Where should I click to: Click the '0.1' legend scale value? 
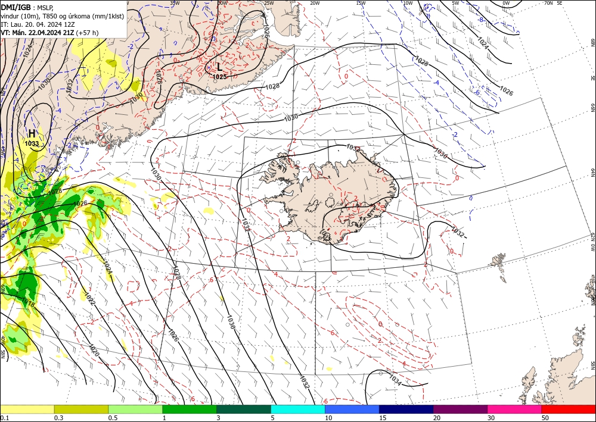click(x=4, y=417)
